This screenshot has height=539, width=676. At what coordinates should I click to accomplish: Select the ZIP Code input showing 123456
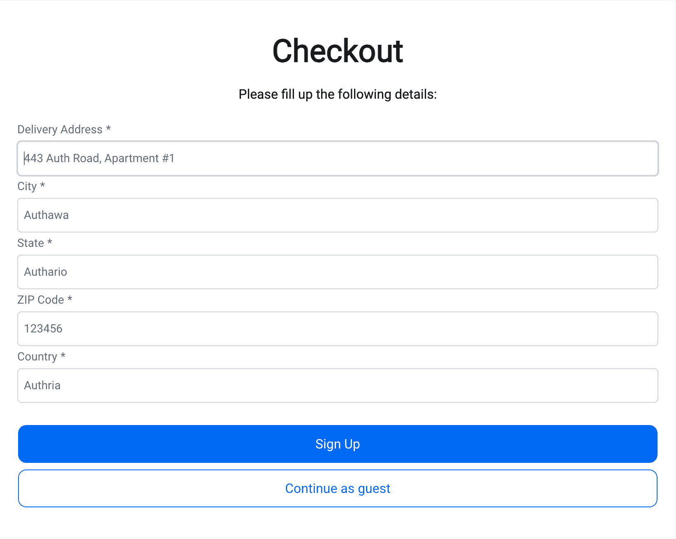tap(337, 329)
